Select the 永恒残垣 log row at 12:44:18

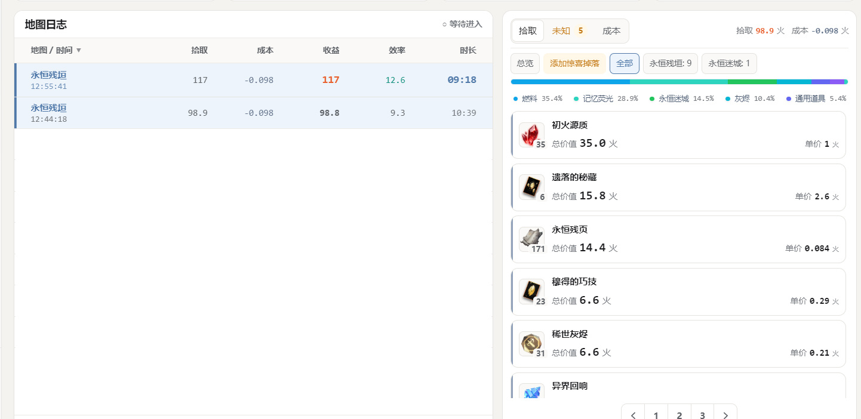click(254, 113)
